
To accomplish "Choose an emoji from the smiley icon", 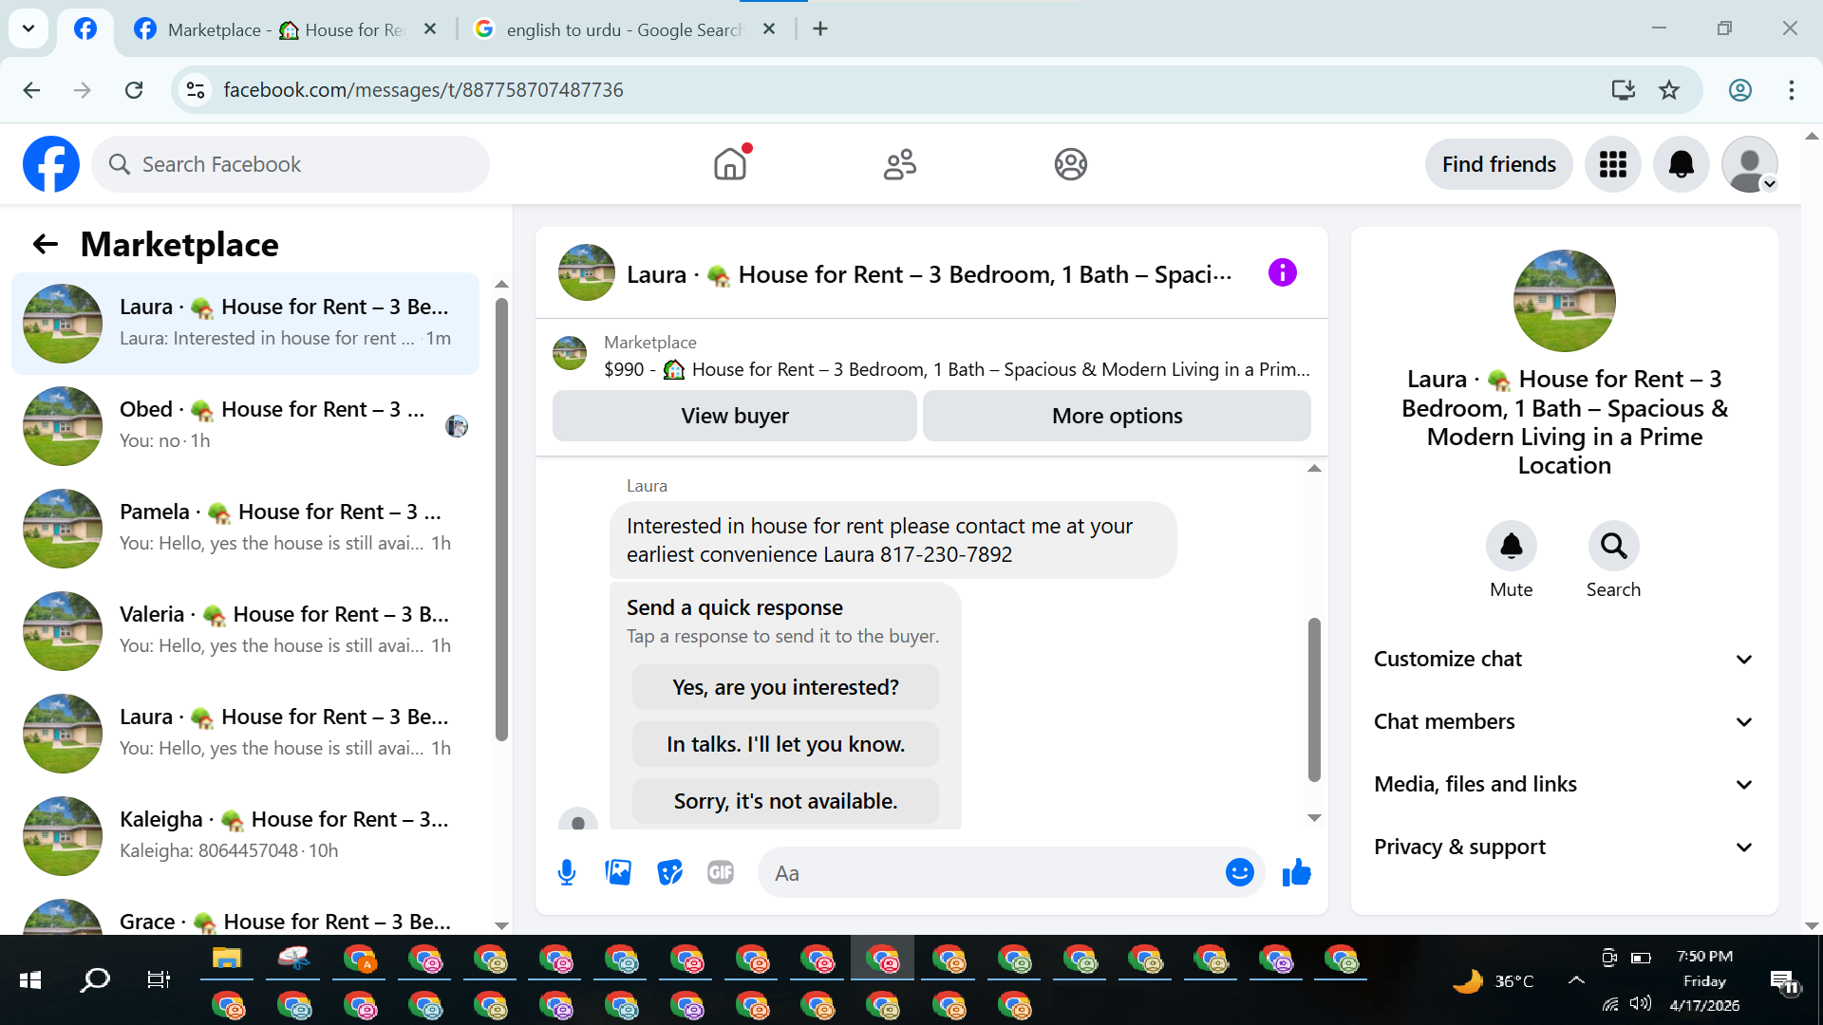I will [1239, 872].
